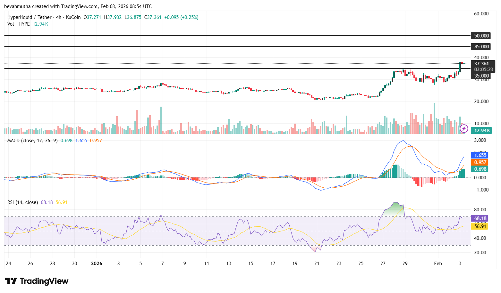The height and width of the screenshot is (293, 501).
Task: Select the MACD (close, 12, 26, 9) indicator label
Action: pyautogui.click(x=32, y=140)
